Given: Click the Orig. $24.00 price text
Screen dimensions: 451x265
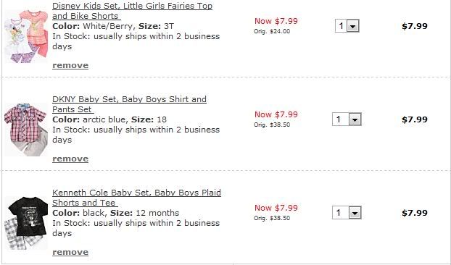Looking at the screenshot, I should pyautogui.click(x=272, y=31).
